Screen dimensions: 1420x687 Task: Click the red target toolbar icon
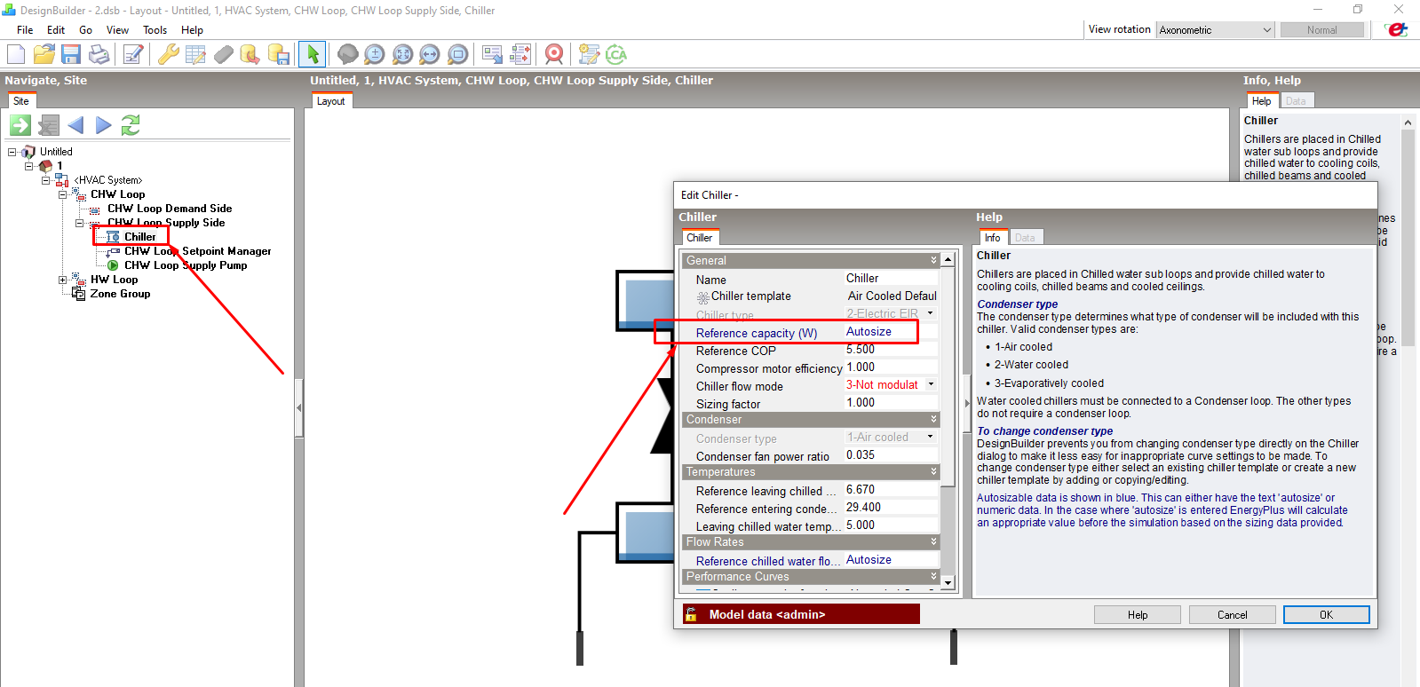(554, 54)
